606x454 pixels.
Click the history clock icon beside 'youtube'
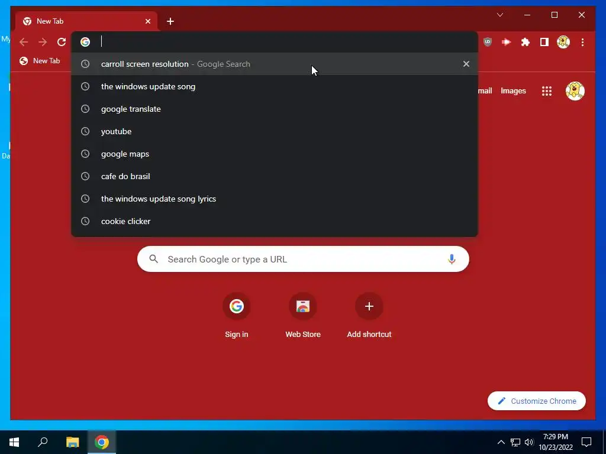85,131
